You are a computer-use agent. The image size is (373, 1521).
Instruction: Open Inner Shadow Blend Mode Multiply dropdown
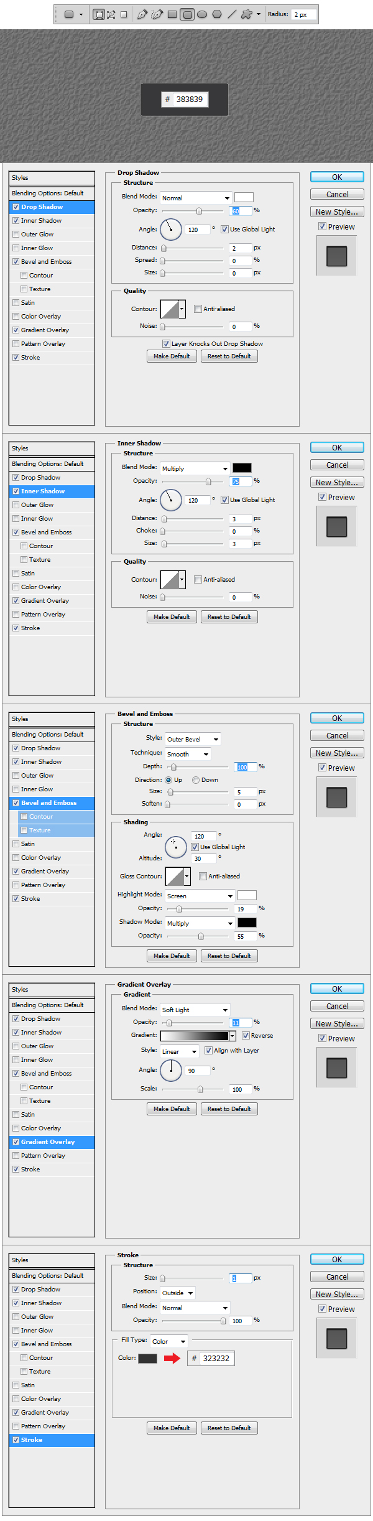pyautogui.click(x=195, y=468)
